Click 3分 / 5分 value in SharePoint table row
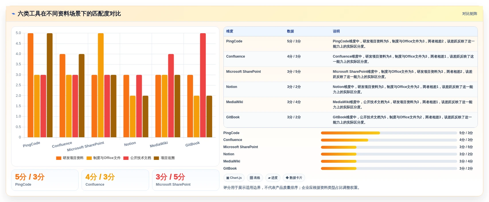The image size is (489, 202). [294, 72]
